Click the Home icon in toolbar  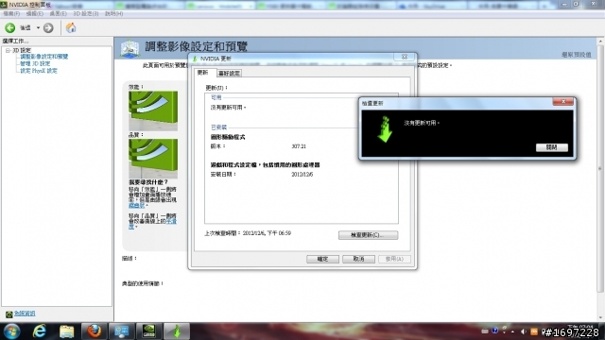(x=71, y=27)
